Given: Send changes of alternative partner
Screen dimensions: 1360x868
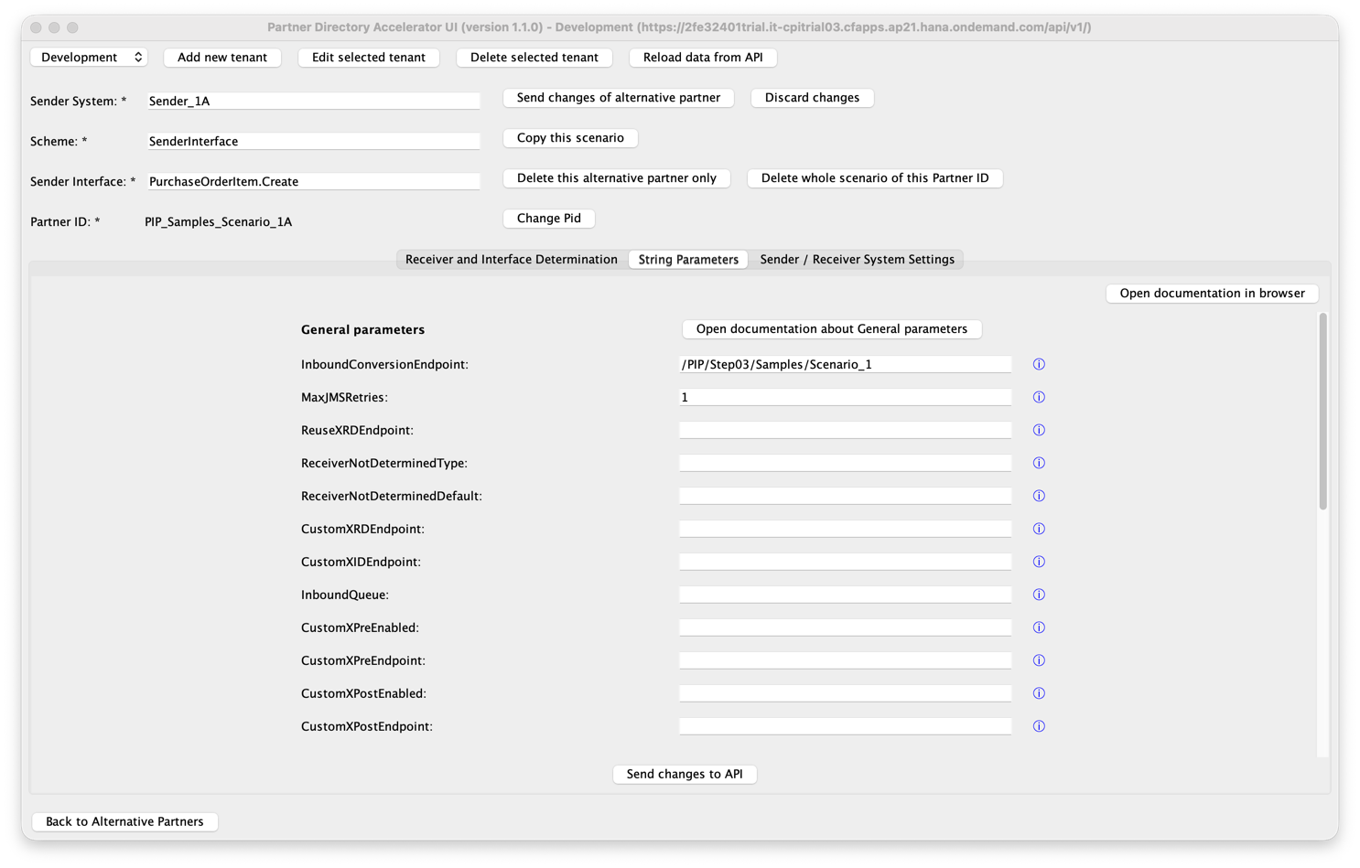Looking at the screenshot, I should tap(619, 97).
